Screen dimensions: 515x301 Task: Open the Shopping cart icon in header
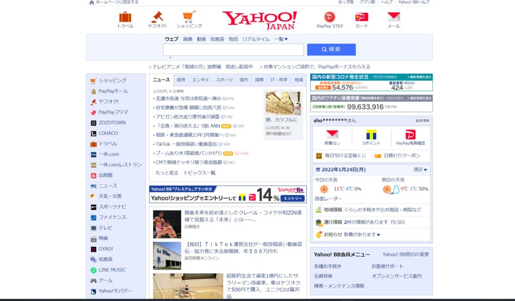pyautogui.click(x=189, y=17)
